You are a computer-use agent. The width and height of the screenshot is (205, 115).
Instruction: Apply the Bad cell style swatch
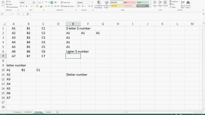(129, 3)
